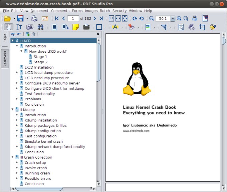Print the document using the printer icon
The image size is (227, 192).
tap(34, 19)
